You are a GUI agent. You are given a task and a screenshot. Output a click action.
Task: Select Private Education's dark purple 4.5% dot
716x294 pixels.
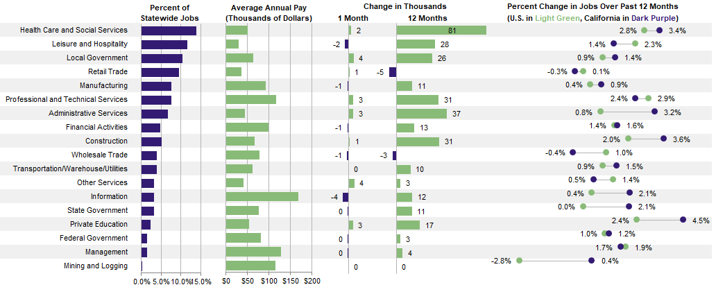[683, 220]
